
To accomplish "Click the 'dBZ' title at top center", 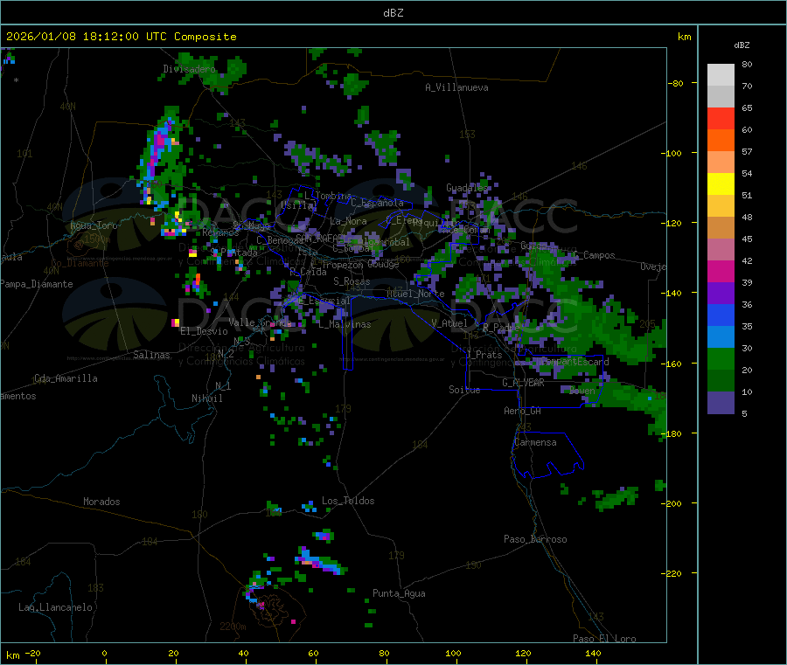I will (x=393, y=13).
